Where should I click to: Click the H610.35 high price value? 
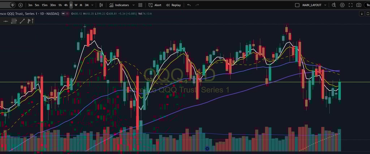tap(88, 14)
